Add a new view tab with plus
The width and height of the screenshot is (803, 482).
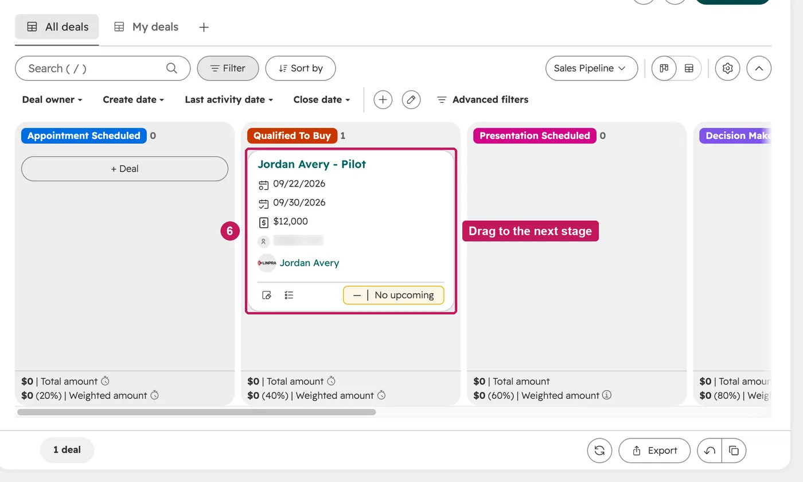coord(204,27)
